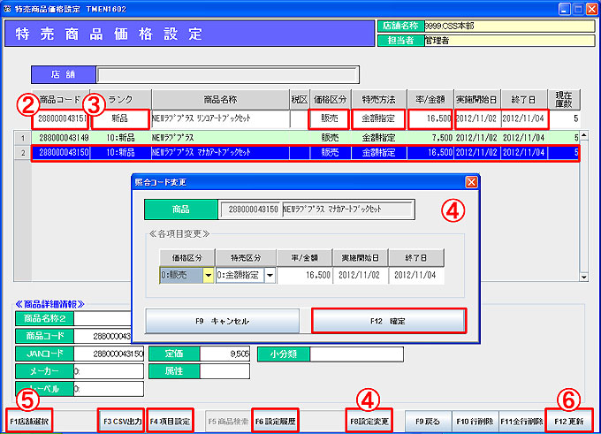Screen dimensions: 601x434
Task: Close the 照合コード変更 dialog with X
Action: coord(471,181)
